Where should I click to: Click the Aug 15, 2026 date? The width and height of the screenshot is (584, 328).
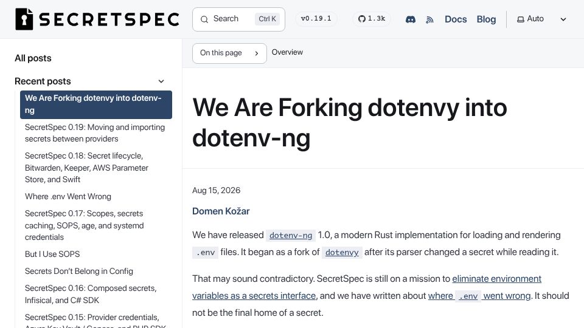click(x=217, y=190)
